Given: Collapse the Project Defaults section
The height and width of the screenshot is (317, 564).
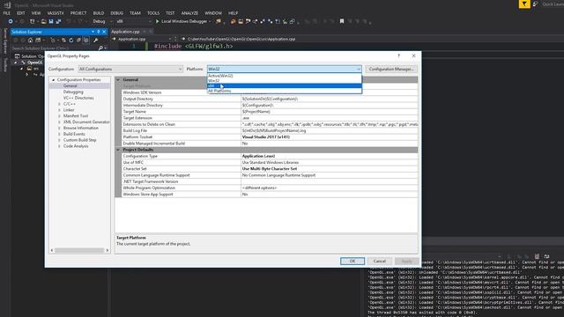Looking at the screenshot, I should (118, 150).
